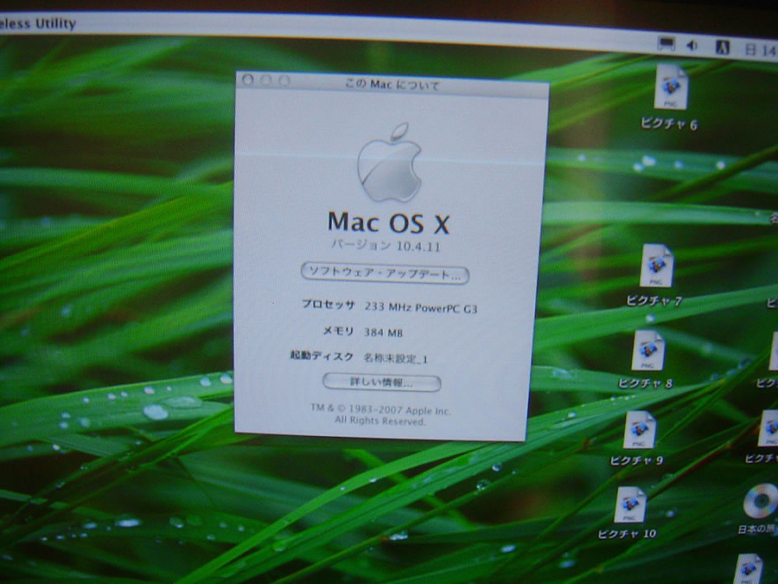Click the プロセッサ label
Screen dimensions: 778x584
tap(329, 305)
